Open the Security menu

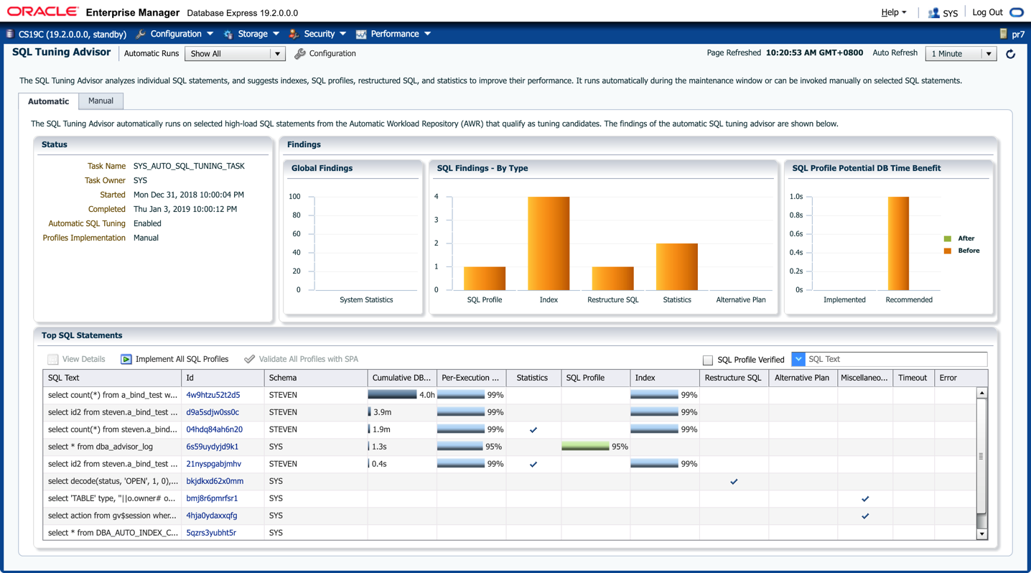(x=319, y=34)
